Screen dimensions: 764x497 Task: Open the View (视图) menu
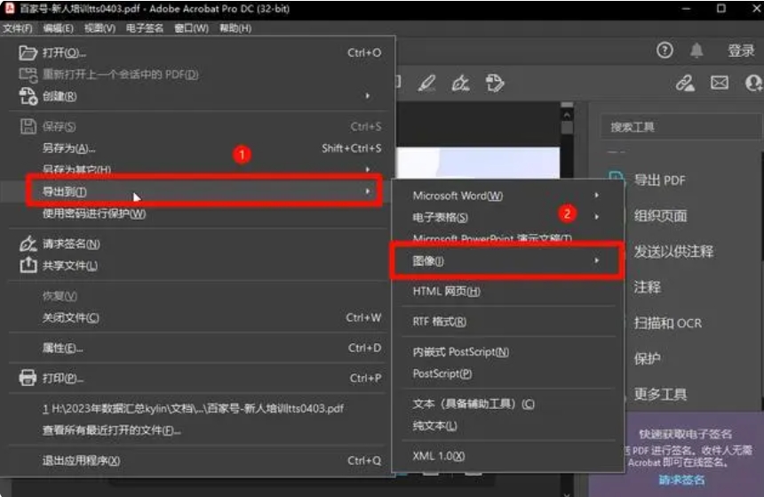click(99, 28)
